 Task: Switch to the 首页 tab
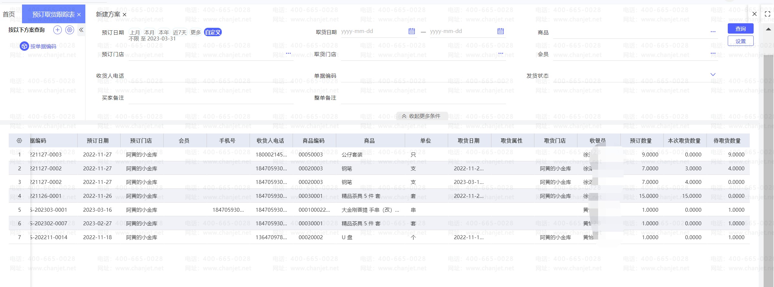pos(9,14)
